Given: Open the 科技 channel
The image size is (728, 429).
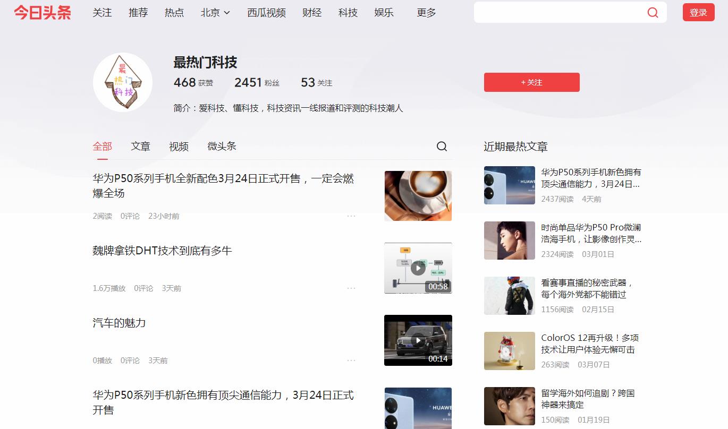Looking at the screenshot, I should pyautogui.click(x=348, y=13).
